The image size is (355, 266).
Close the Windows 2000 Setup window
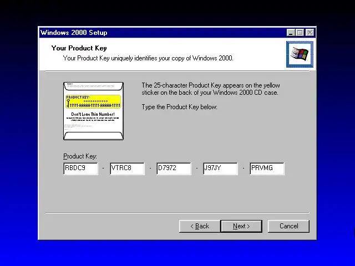click(x=310, y=33)
